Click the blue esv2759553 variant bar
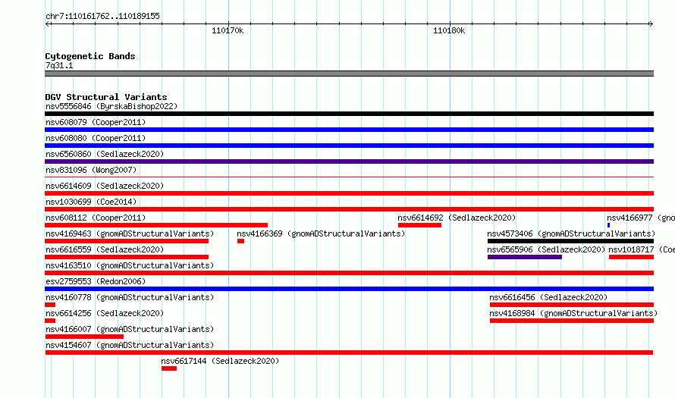This screenshot has width=675, height=398. pos(349,289)
